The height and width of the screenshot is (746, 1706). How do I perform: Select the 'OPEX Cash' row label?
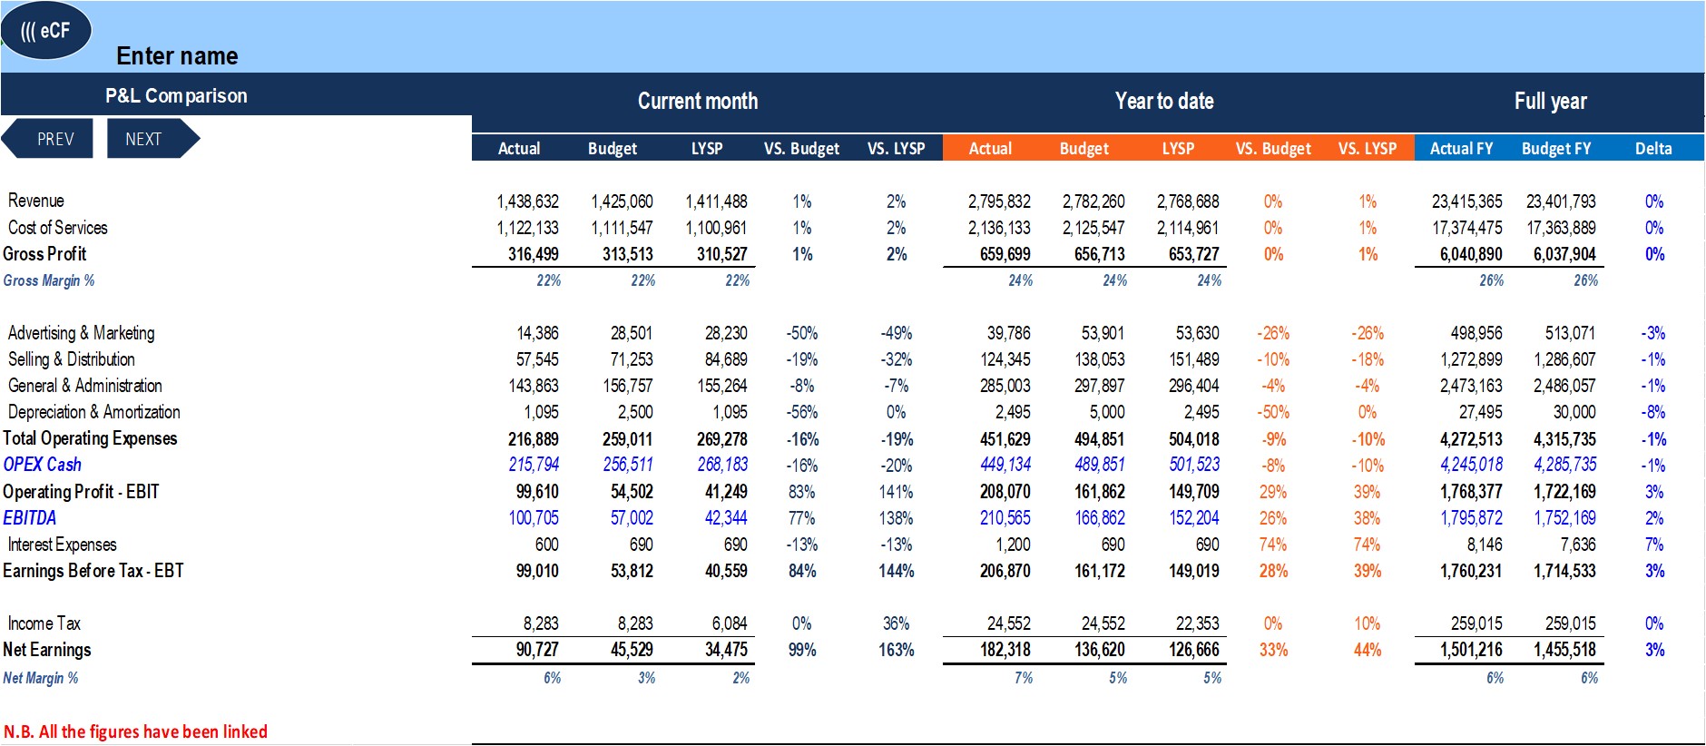click(42, 465)
